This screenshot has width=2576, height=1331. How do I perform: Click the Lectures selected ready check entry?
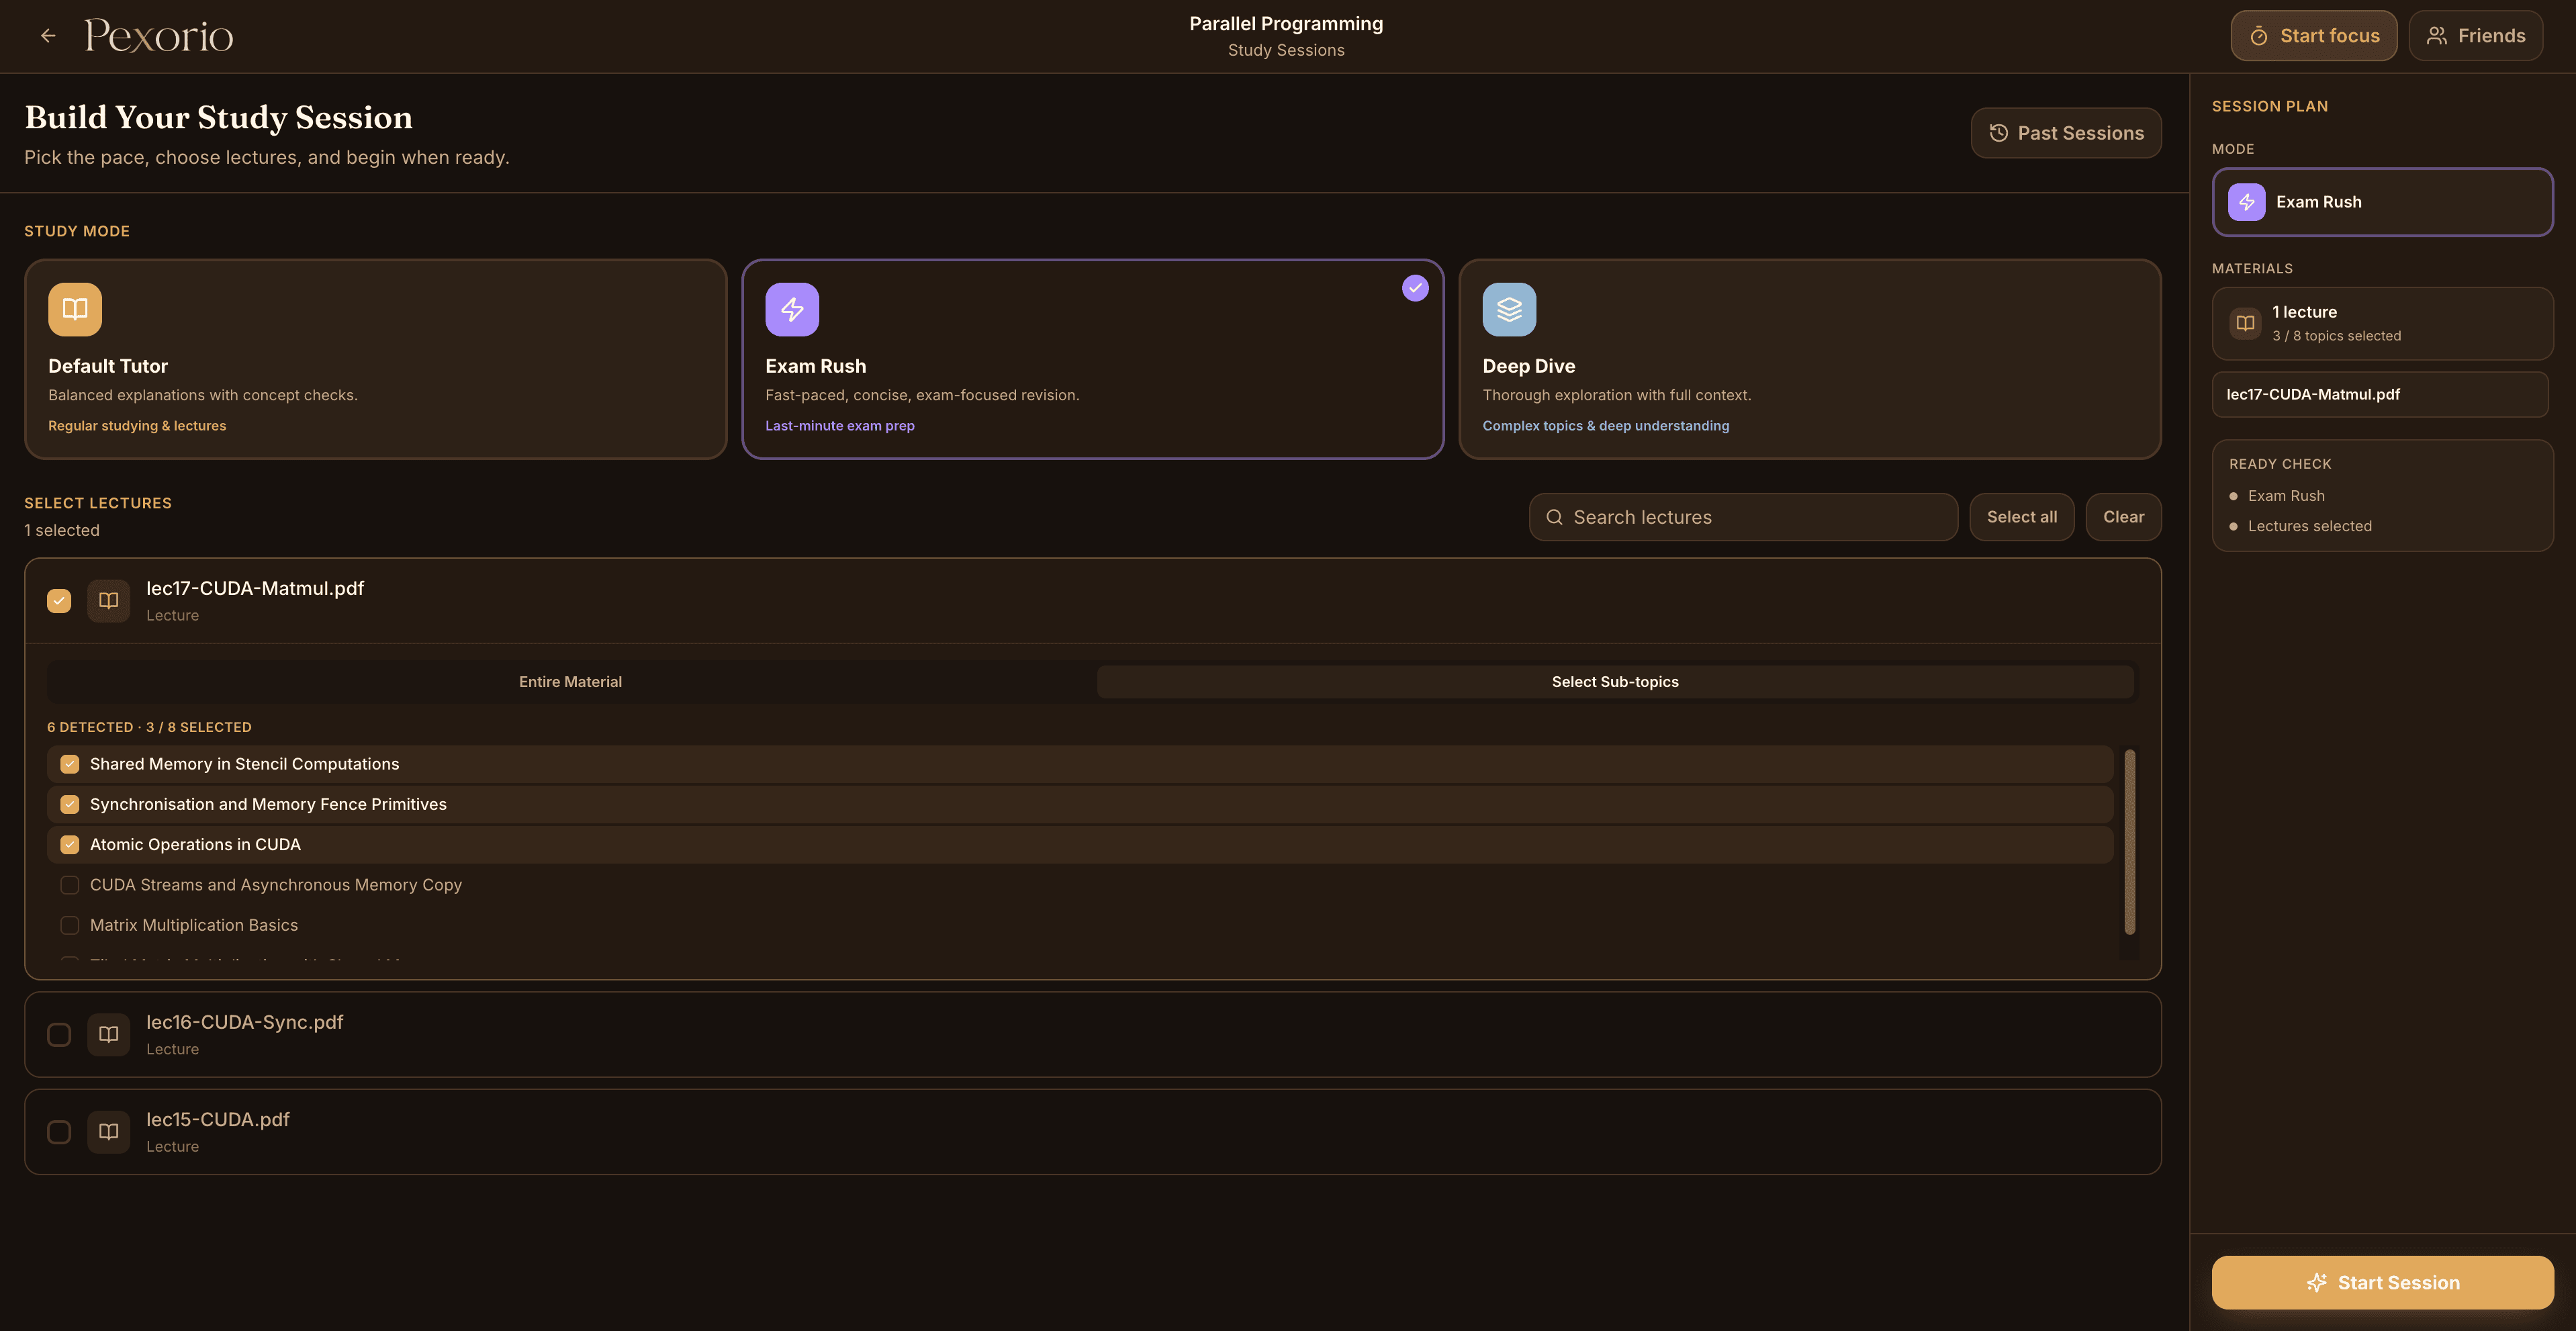click(x=2309, y=526)
